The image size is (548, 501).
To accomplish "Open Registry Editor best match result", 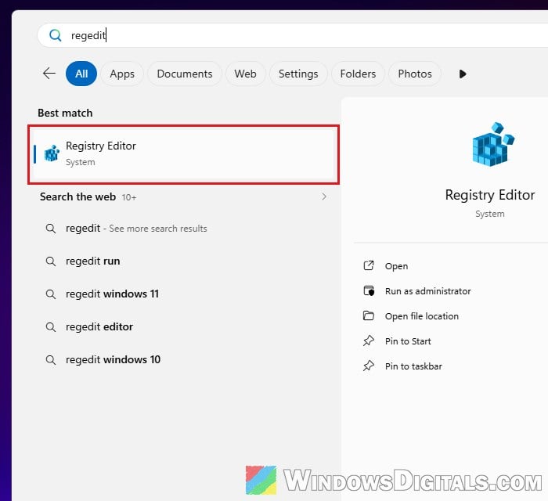I will [x=183, y=154].
